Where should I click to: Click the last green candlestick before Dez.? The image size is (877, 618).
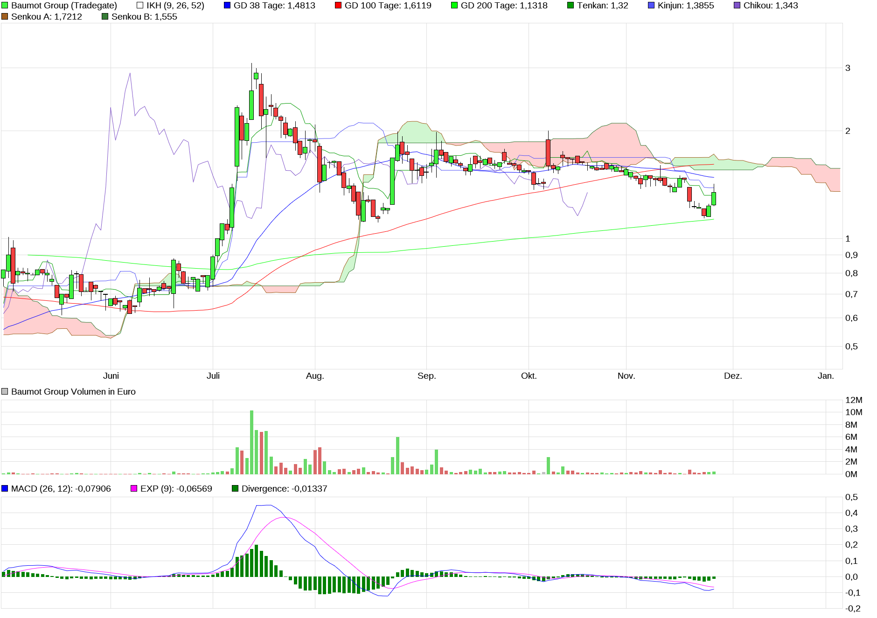(x=714, y=199)
